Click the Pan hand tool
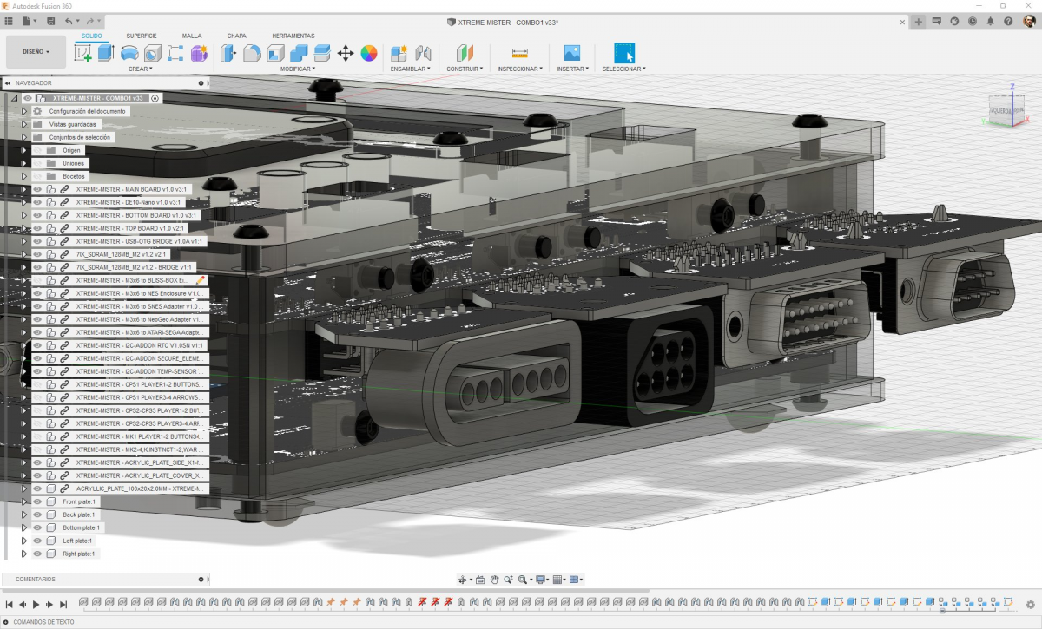Screen dimensions: 1042x629 tap(494, 580)
